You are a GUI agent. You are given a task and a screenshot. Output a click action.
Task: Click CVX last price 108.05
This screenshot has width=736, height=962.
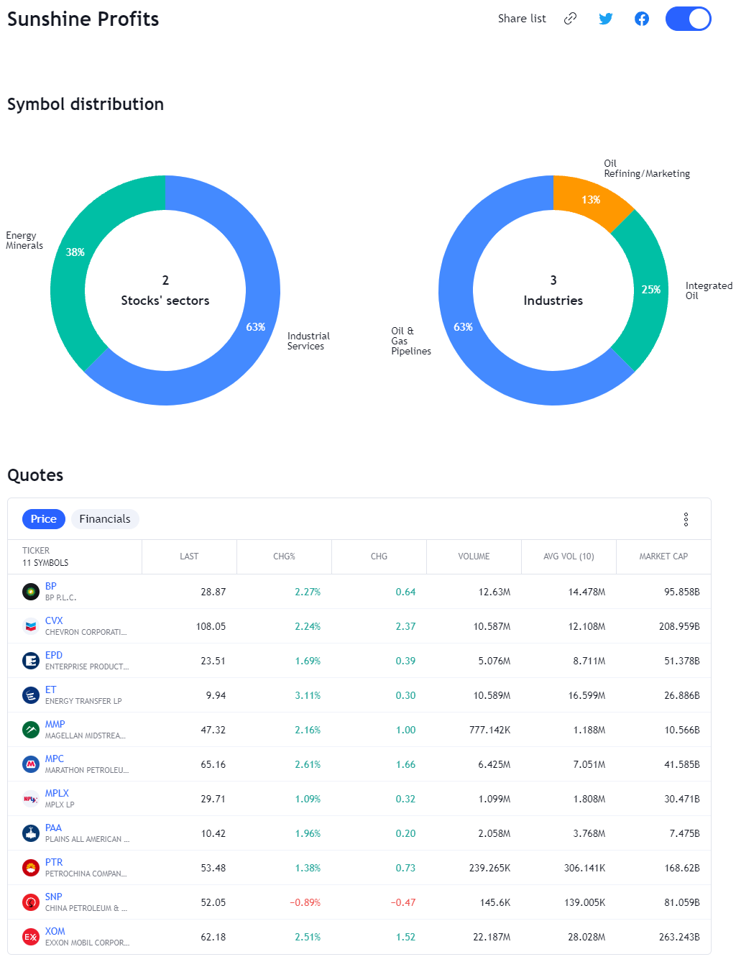[211, 626]
